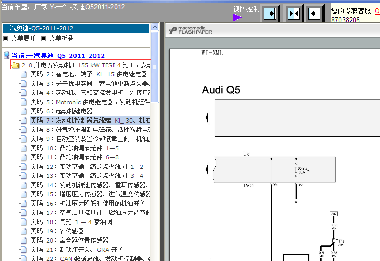Open the 当前:一汽奥迪-Q5-2011-2012 link

58,56
